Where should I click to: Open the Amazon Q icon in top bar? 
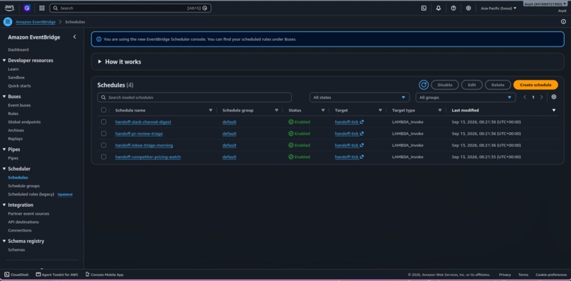27,8
